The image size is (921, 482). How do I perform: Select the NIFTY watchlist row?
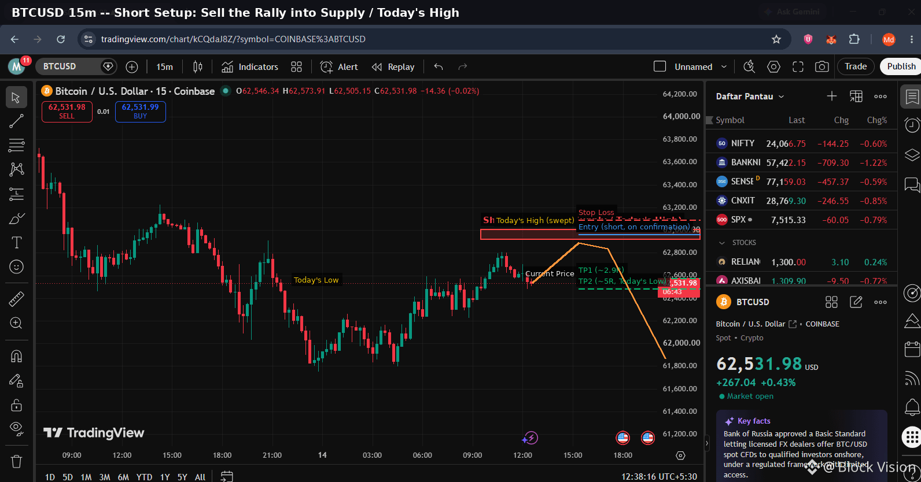pyautogui.click(x=801, y=143)
